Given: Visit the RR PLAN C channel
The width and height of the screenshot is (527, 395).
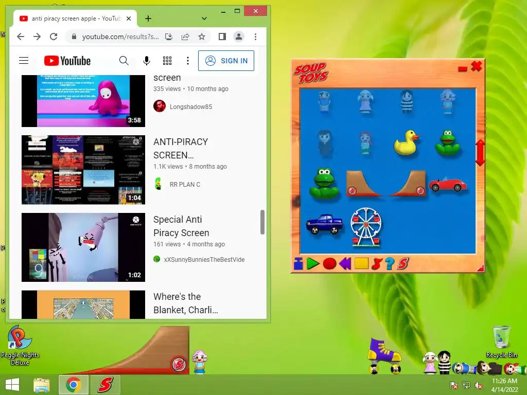Looking at the screenshot, I should (185, 185).
